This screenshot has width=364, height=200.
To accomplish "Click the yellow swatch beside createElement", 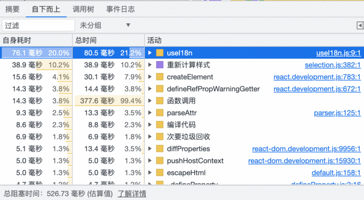I will (x=160, y=77).
